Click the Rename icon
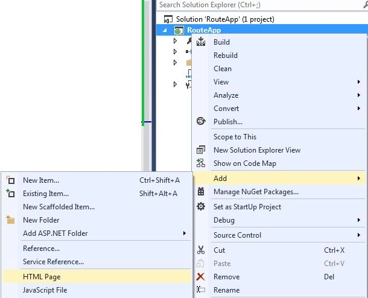 point(201,290)
